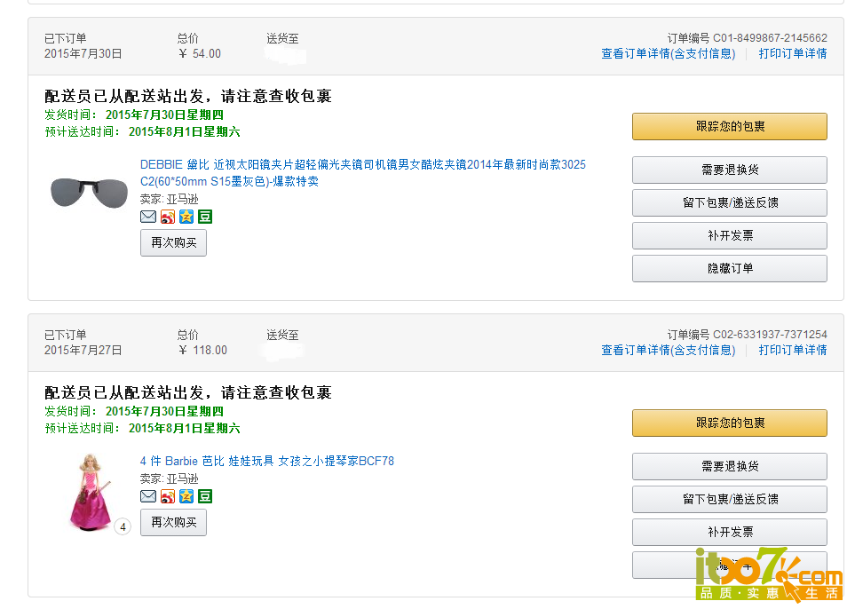Share Barbie order on Weibo icon
Viewport: 847px width, 609px height.
click(168, 496)
